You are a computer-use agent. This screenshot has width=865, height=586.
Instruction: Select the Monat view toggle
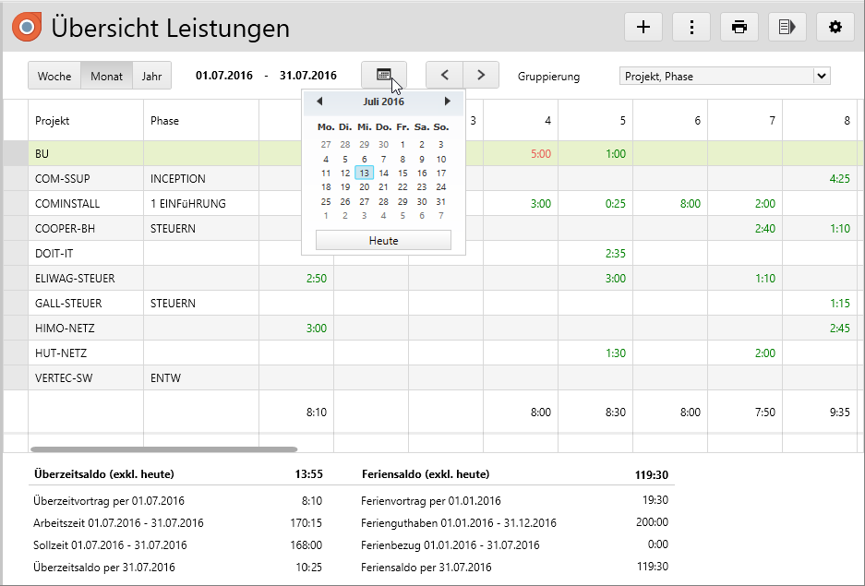click(x=106, y=77)
